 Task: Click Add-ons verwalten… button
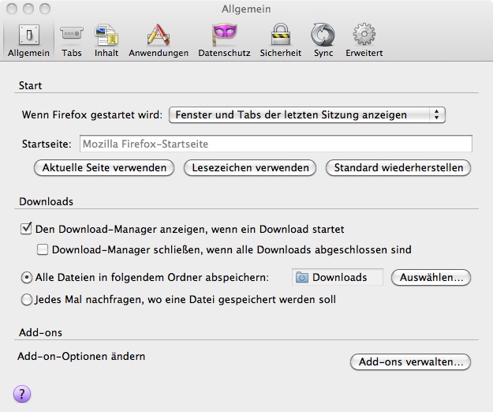pyautogui.click(x=411, y=362)
